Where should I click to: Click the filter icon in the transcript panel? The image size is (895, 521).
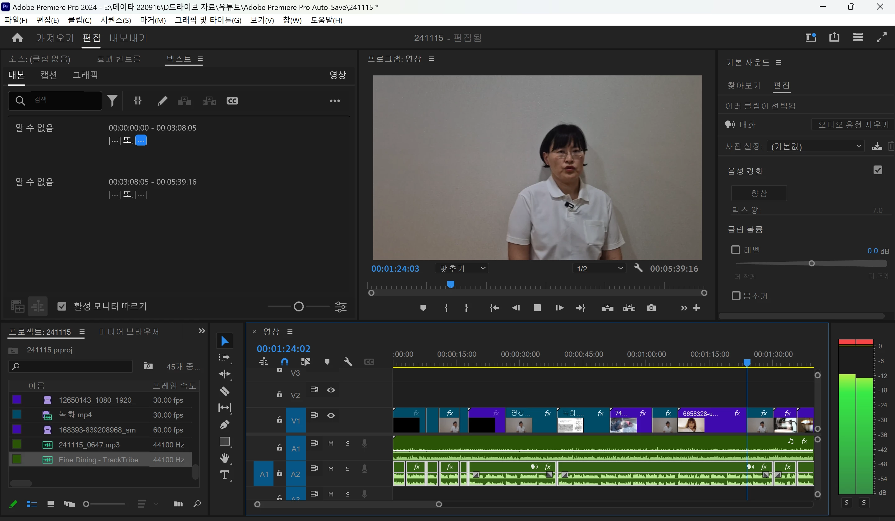(112, 101)
